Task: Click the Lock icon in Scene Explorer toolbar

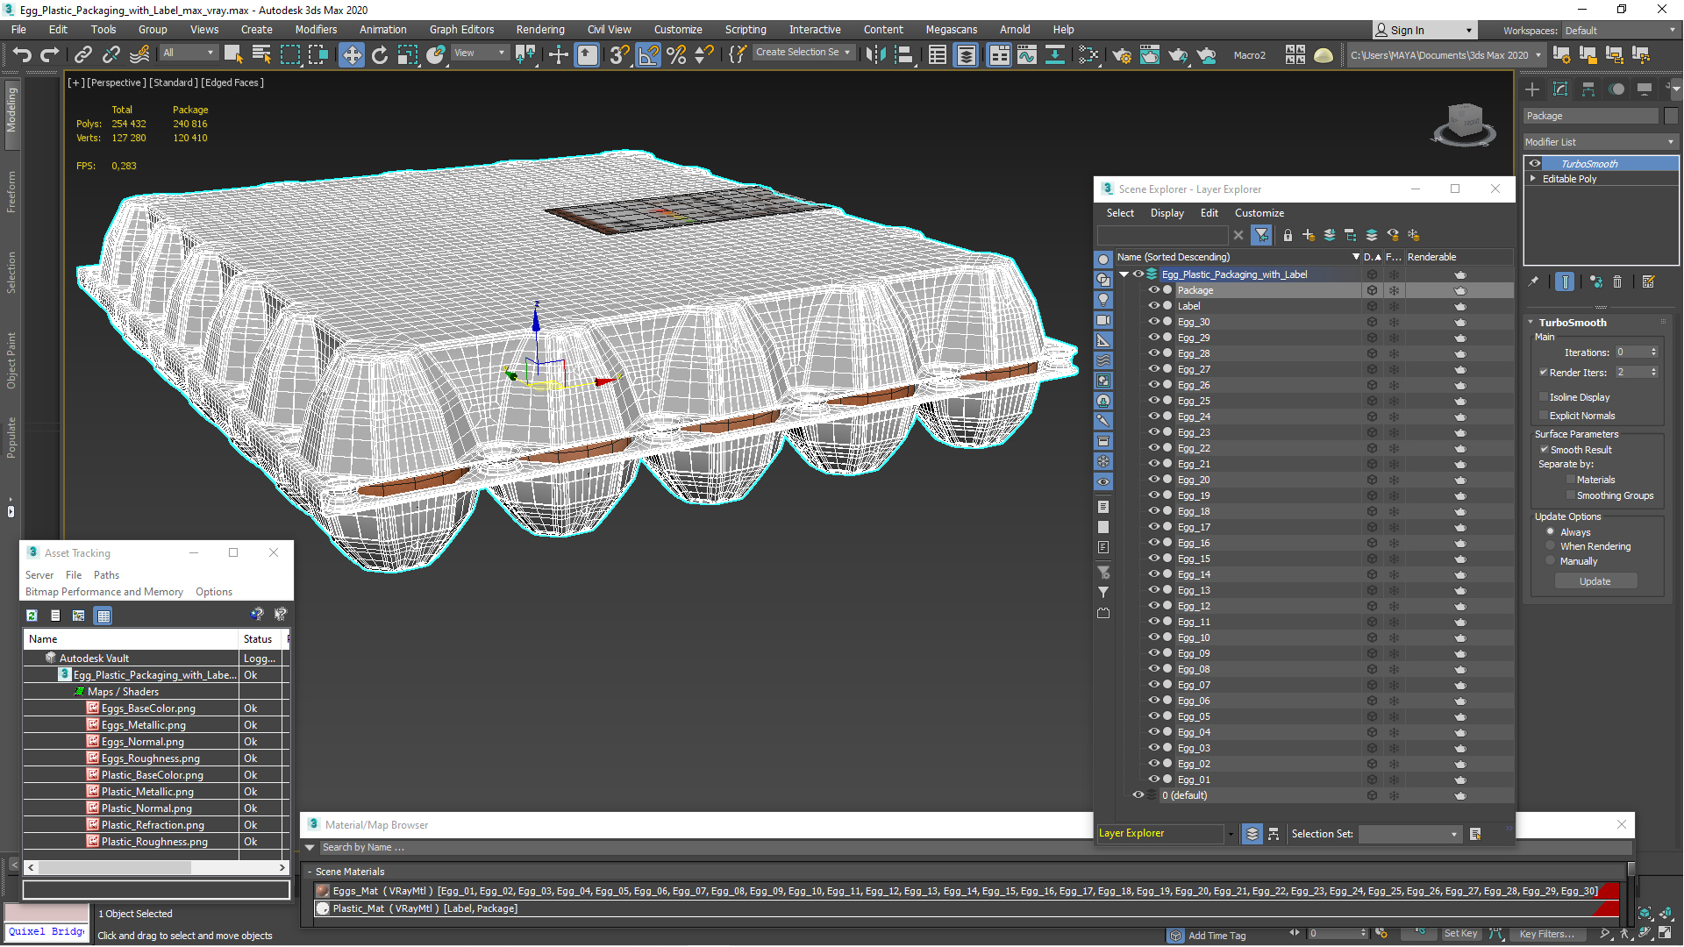Action: (x=1288, y=235)
